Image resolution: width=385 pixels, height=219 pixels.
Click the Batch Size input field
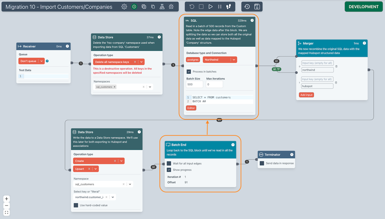pos(194,84)
